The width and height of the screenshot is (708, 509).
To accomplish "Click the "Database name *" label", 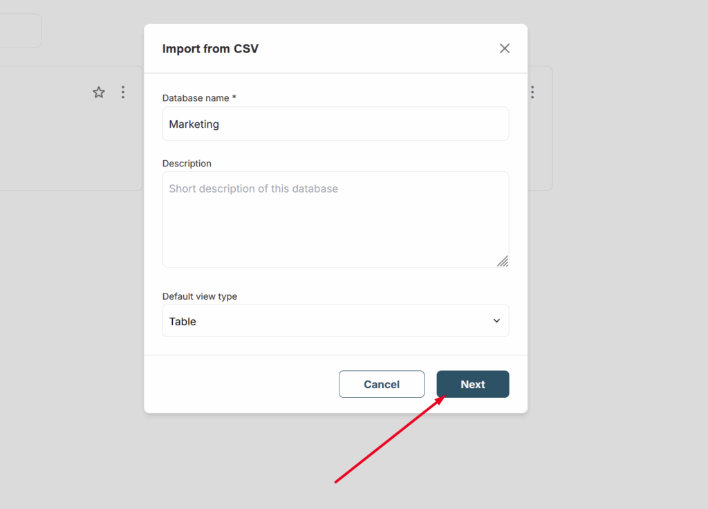I will (199, 98).
